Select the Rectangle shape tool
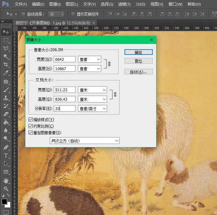Image resolution: width=217 pixels, height=215 pixels. [6, 172]
